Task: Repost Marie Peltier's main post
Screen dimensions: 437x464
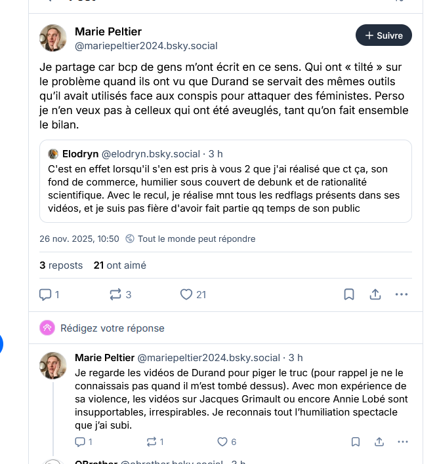Action: (115, 294)
